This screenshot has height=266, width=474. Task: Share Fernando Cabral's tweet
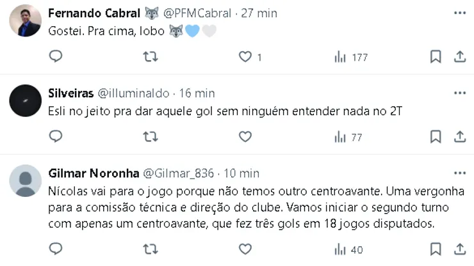point(459,57)
